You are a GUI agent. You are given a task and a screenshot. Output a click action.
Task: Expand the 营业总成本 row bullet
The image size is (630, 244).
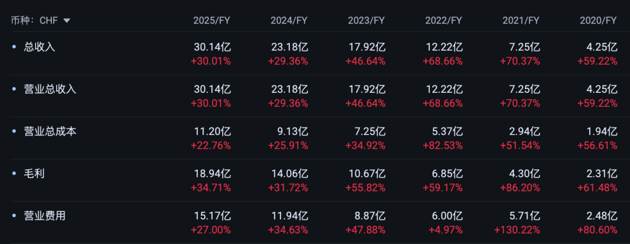coord(14,131)
